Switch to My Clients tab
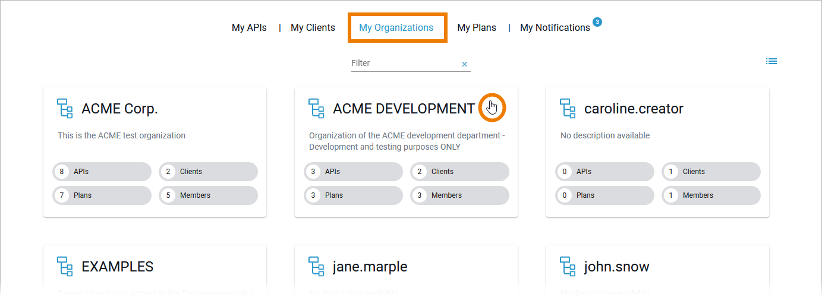 313,27
